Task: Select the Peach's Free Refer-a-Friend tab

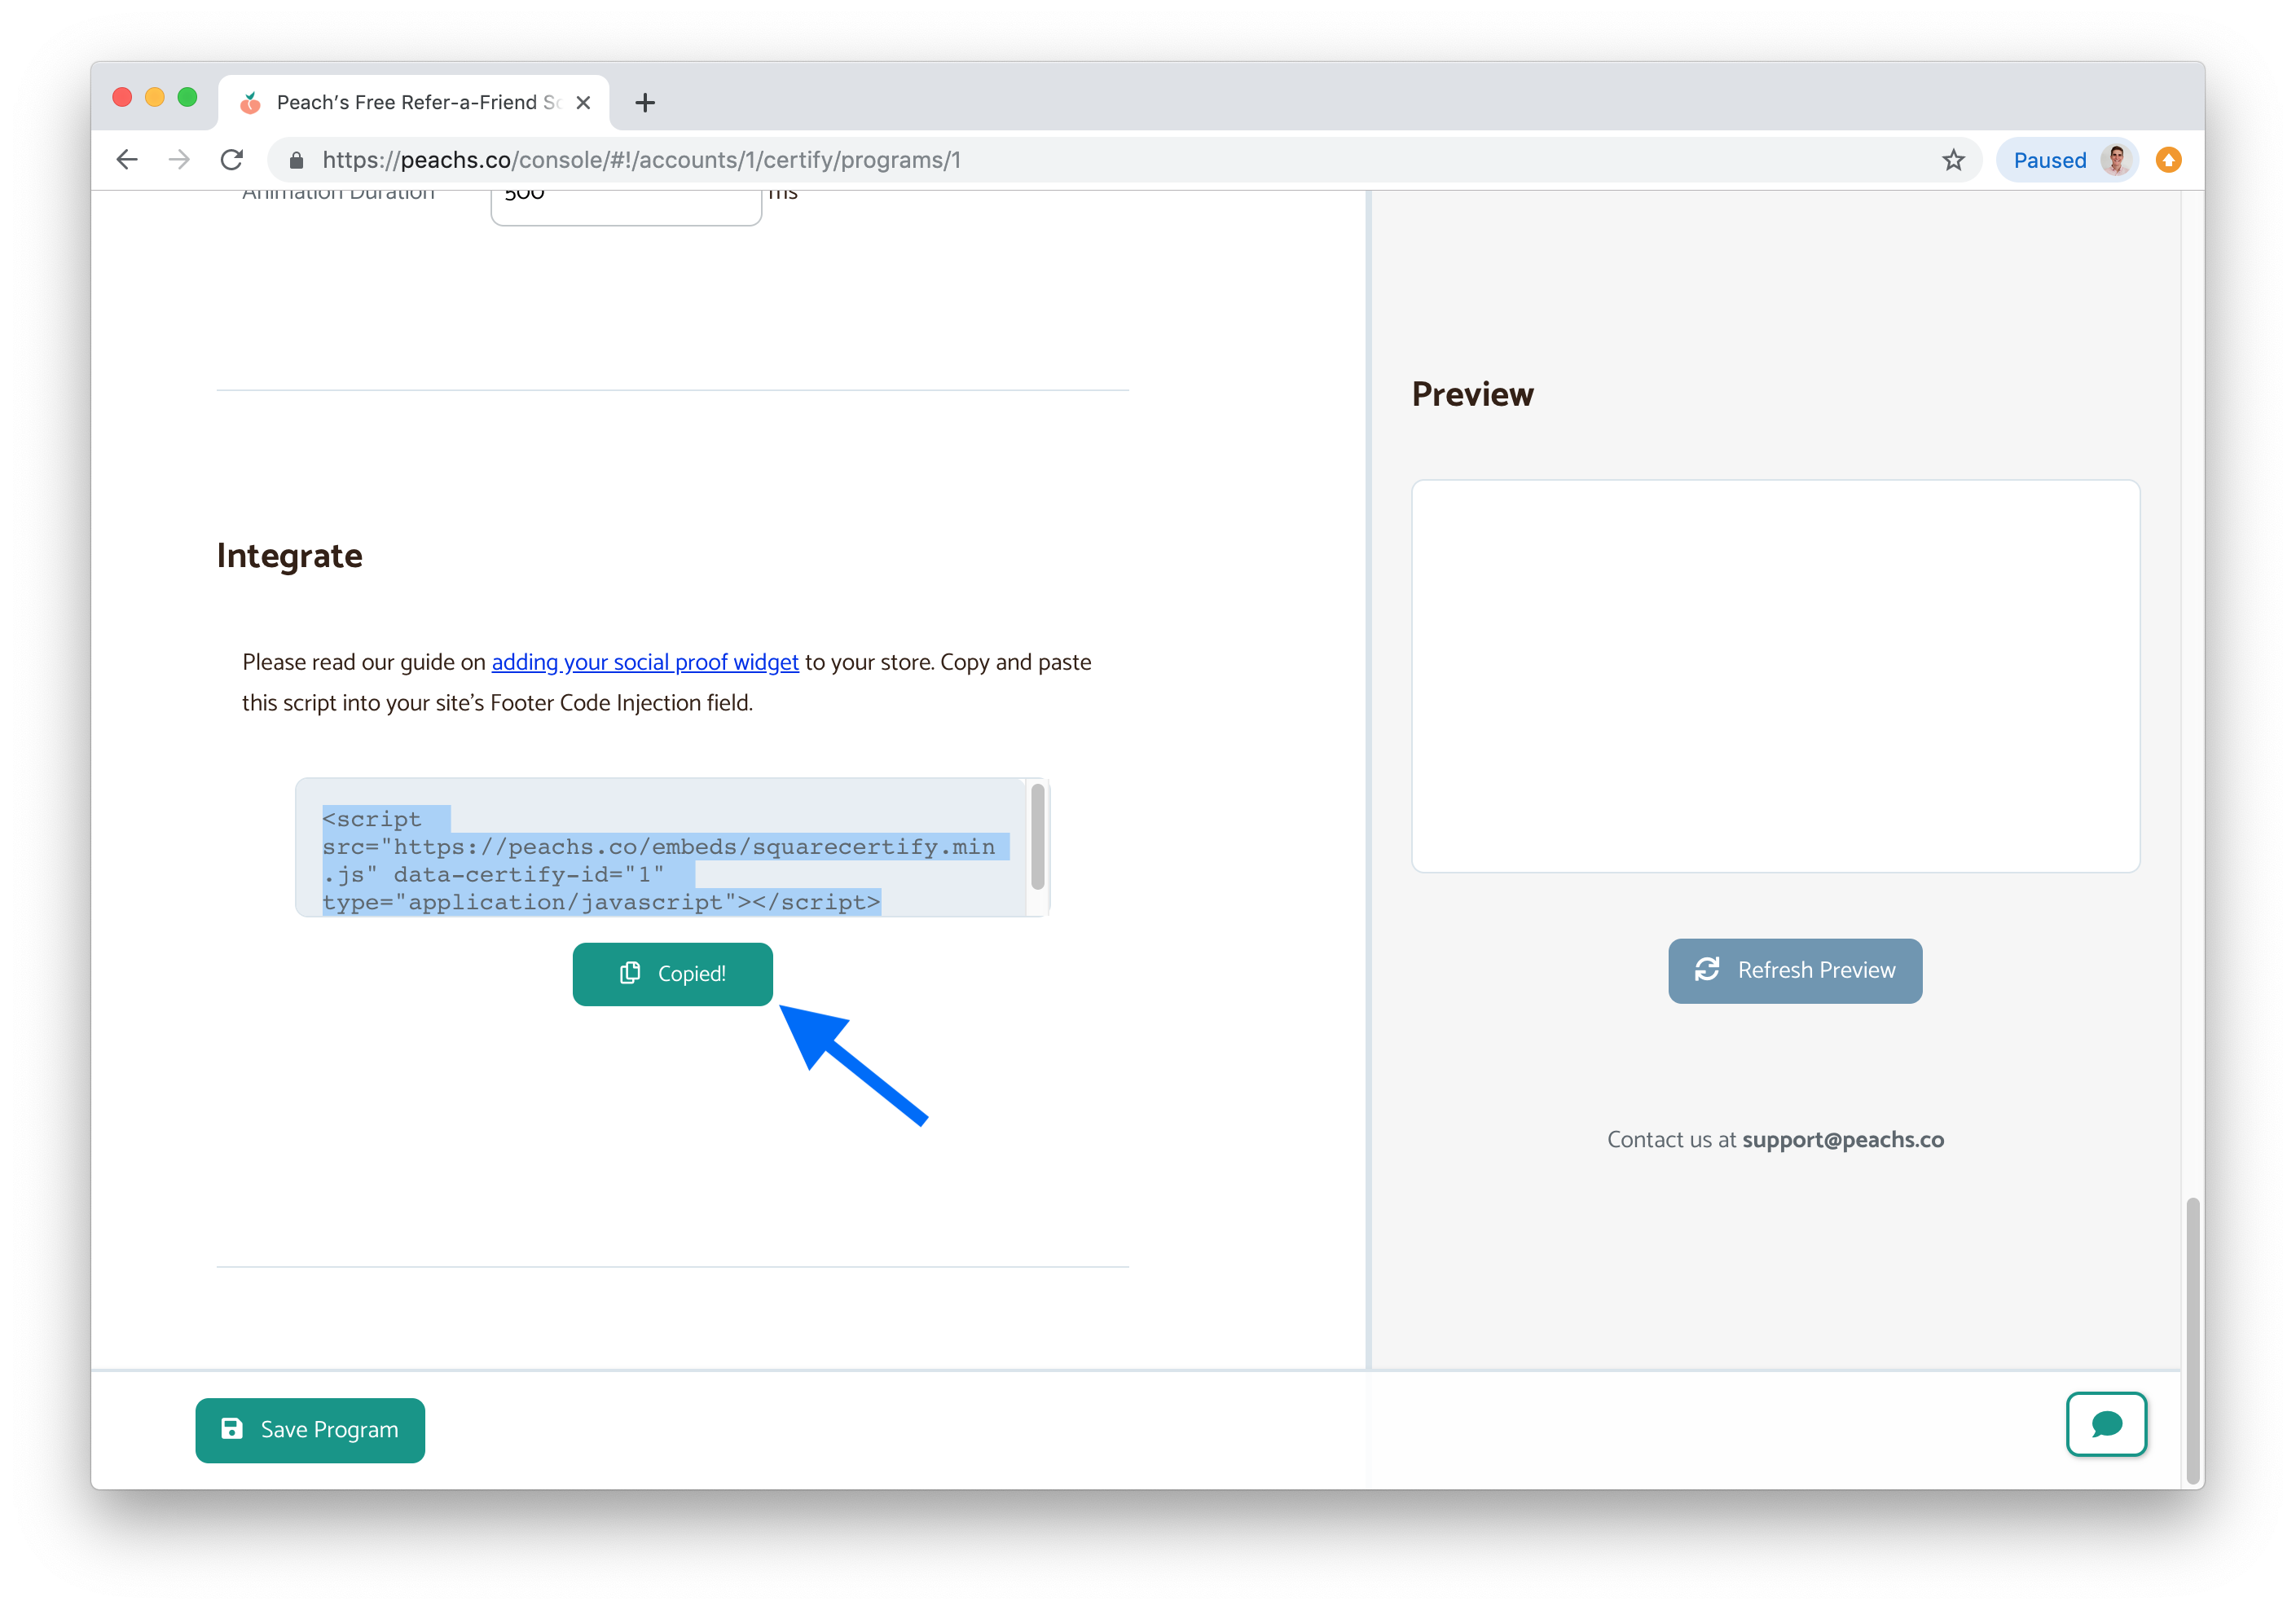Action: pos(410,102)
